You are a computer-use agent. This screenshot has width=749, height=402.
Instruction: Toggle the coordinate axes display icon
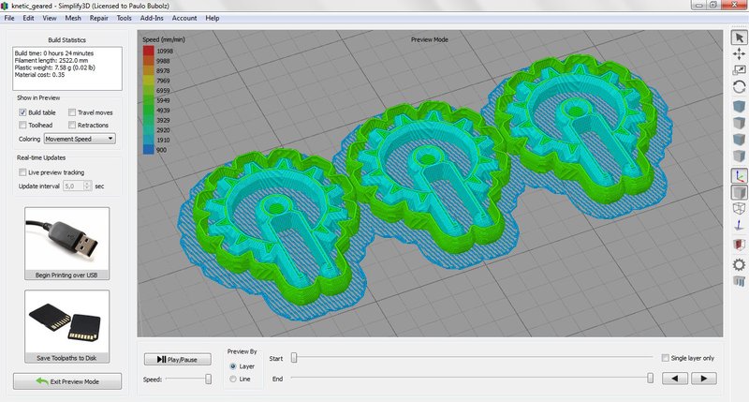point(739,176)
